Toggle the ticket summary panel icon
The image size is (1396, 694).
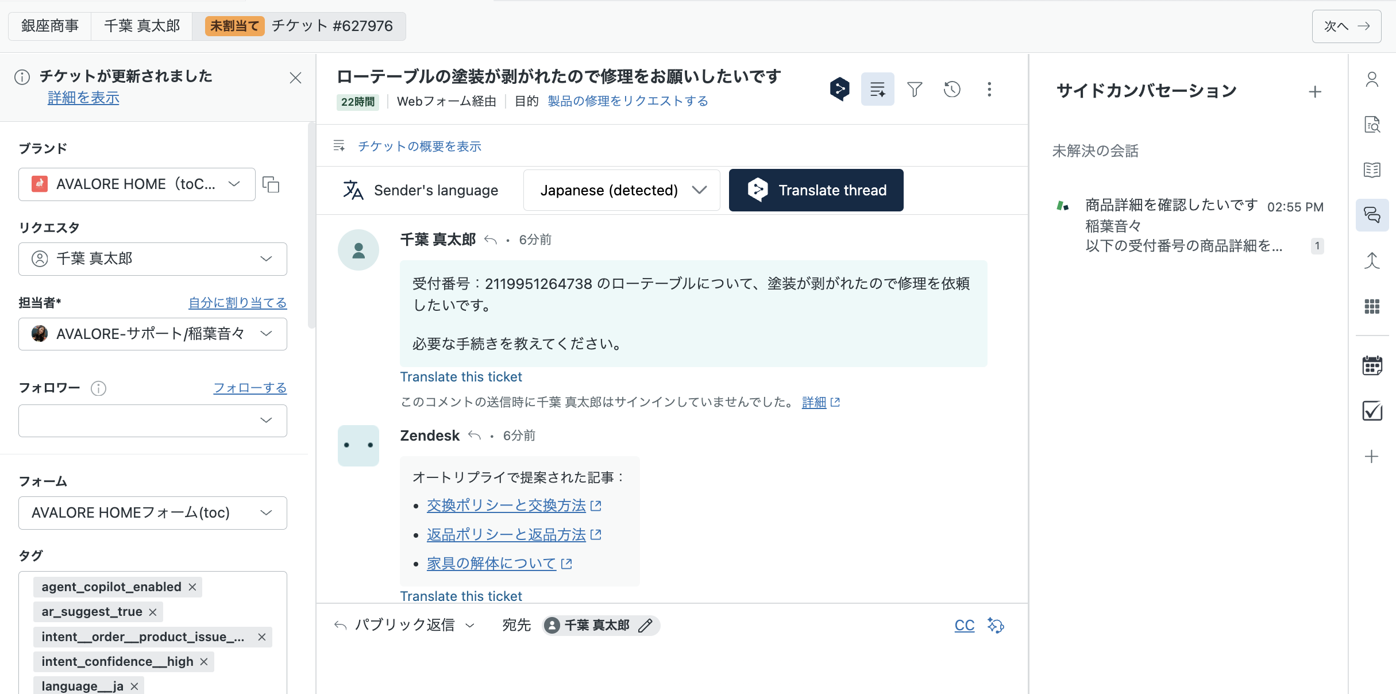point(877,89)
